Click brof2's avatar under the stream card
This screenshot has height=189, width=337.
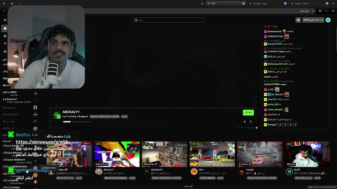(x=289, y=172)
